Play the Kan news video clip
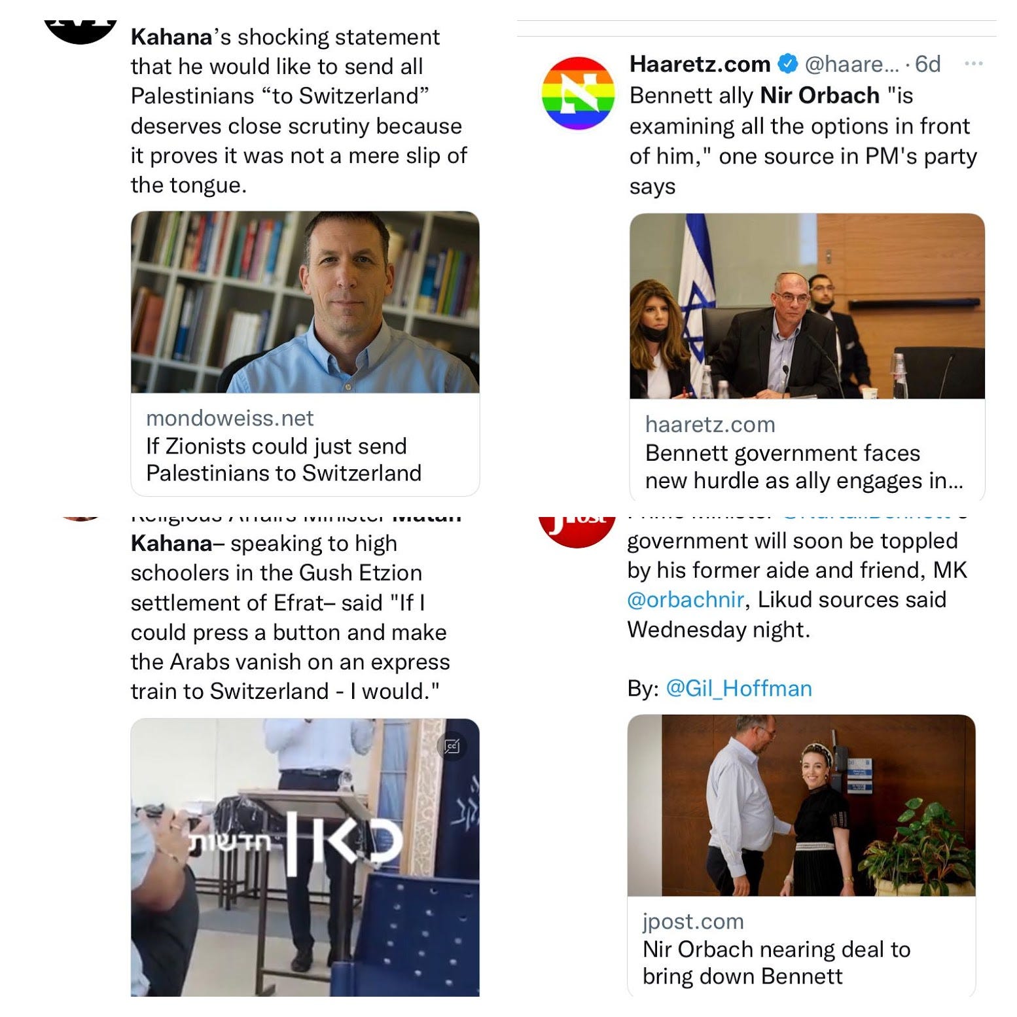This screenshot has height=1017, width=1017. tap(305, 857)
